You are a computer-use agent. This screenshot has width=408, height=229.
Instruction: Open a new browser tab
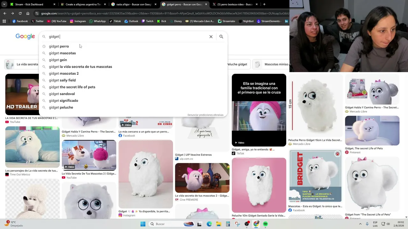264,4
